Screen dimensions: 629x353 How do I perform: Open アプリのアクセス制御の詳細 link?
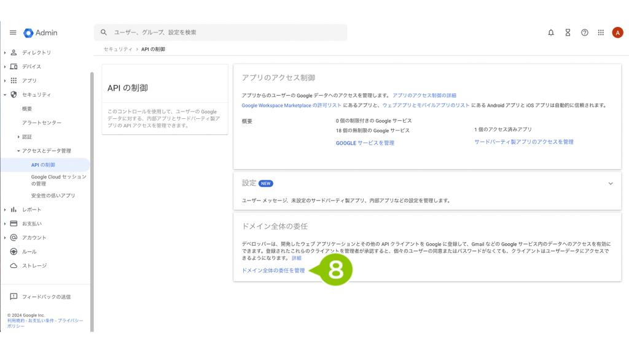(x=424, y=95)
